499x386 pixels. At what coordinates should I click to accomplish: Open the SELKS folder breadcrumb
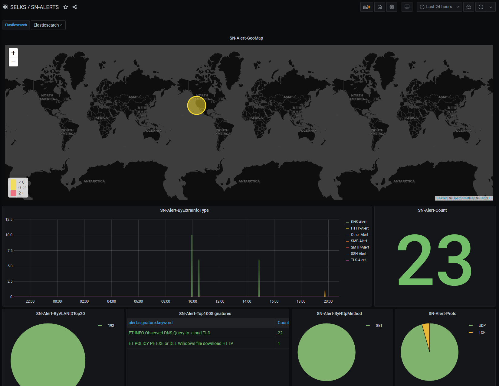tap(18, 7)
